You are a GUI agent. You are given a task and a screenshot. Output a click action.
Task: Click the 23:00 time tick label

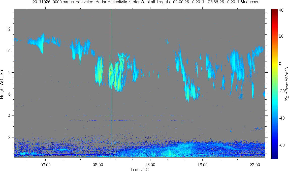tap(255, 164)
